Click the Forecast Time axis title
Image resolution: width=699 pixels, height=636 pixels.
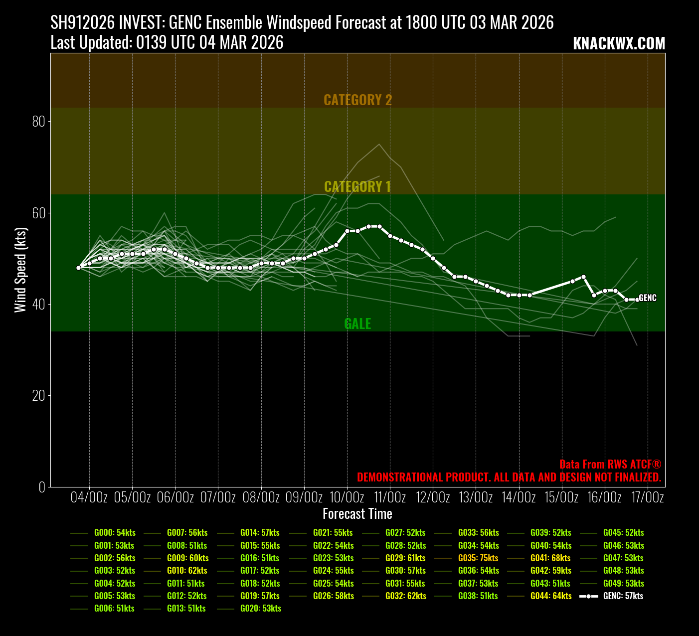(357, 514)
